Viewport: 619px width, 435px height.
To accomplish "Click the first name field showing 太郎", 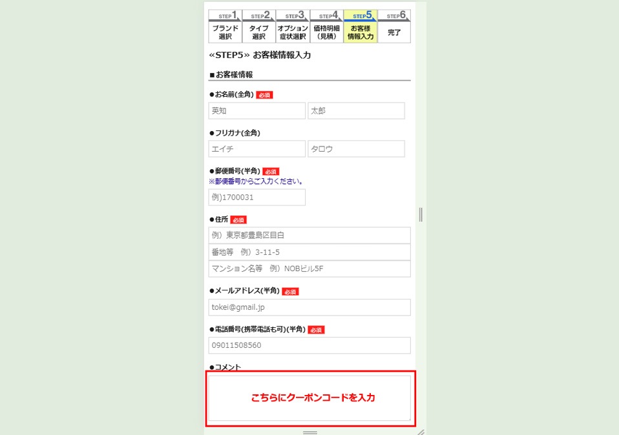I will point(357,110).
